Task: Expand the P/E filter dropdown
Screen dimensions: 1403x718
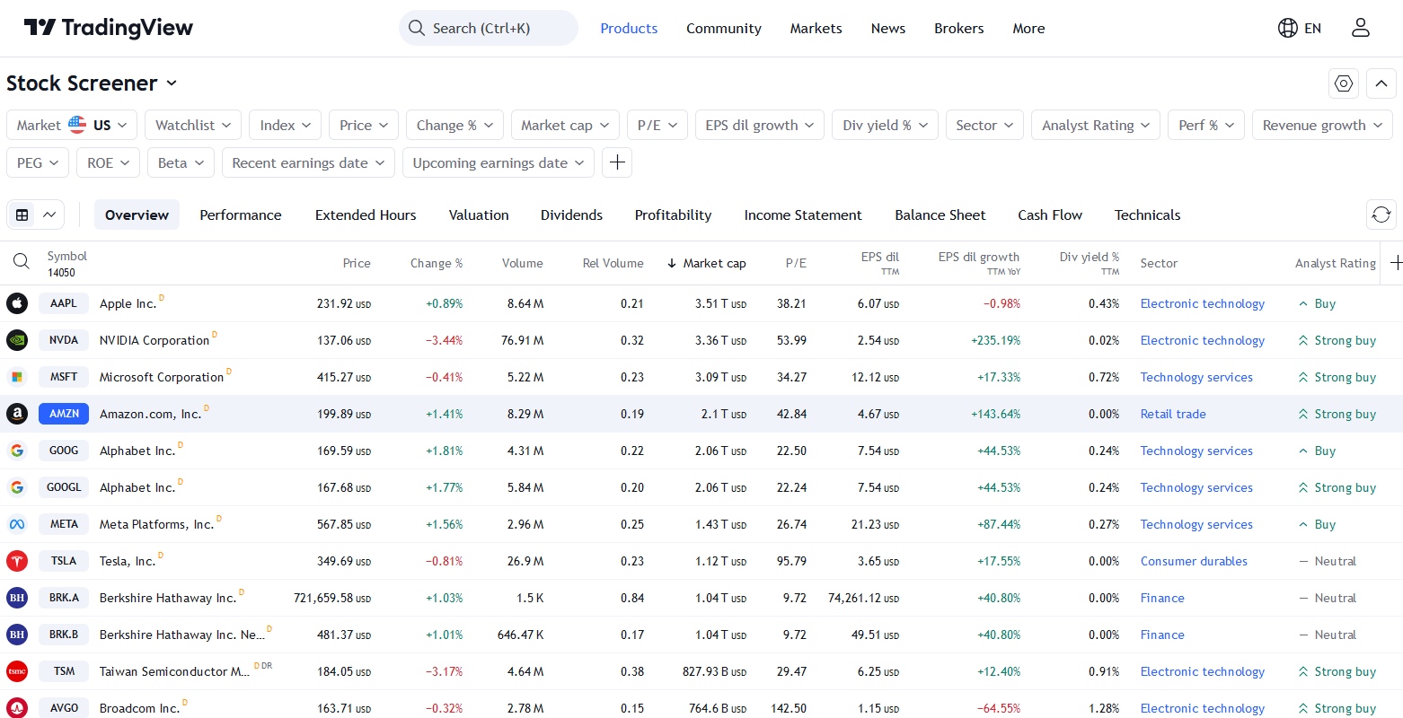Action: point(657,125)
